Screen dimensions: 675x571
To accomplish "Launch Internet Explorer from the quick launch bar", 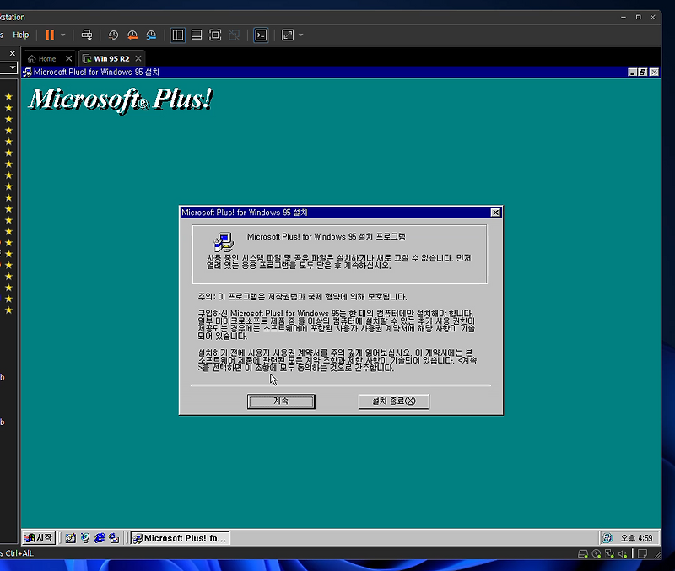I will (100, 537).
